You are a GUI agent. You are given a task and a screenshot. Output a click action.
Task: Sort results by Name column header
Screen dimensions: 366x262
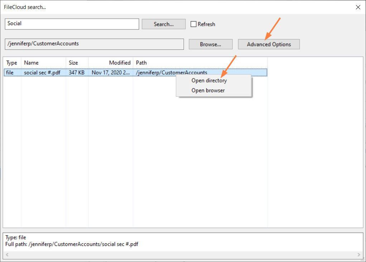coord(43,63)
